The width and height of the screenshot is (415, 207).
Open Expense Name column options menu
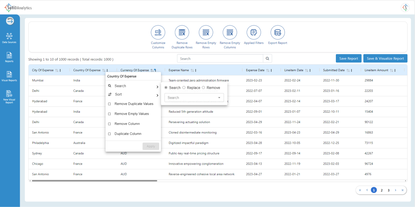pos(196,71)
